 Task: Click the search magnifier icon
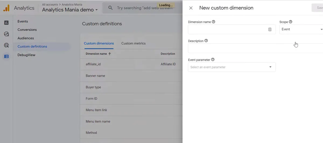[110, 8]
